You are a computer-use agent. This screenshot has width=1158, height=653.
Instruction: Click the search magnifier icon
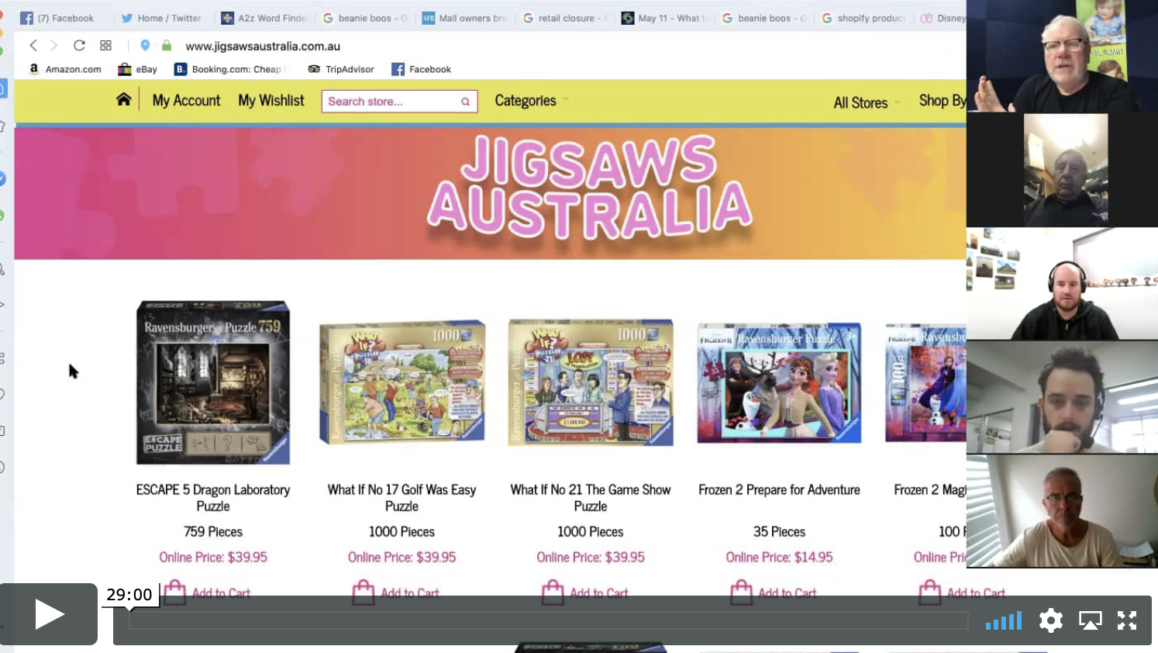pyautogui.click(x=465, y=102)
